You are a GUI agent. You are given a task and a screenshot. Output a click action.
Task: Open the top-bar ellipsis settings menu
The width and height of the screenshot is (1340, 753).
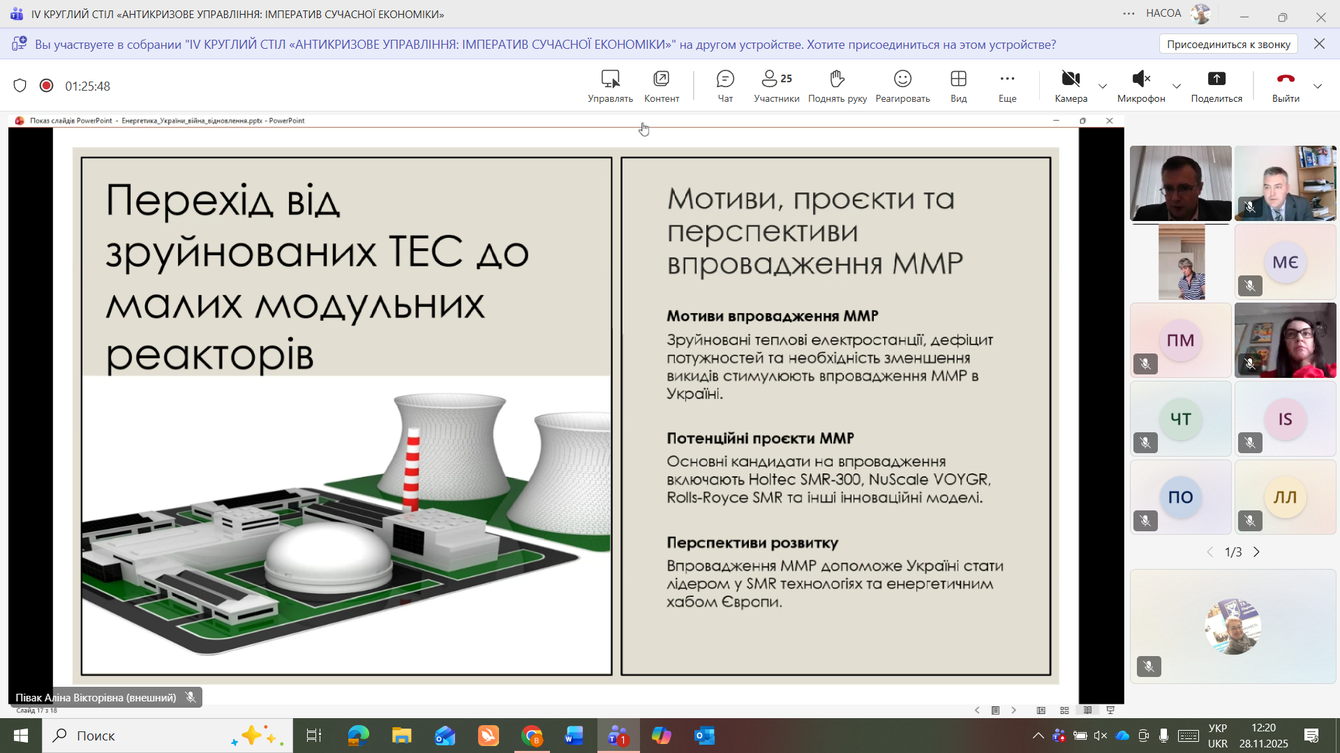[x=1129, y=13]
